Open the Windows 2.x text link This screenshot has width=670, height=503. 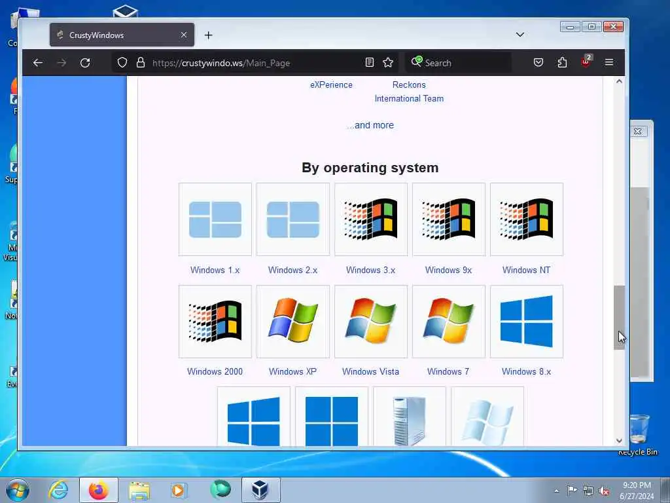coord(292,270)
